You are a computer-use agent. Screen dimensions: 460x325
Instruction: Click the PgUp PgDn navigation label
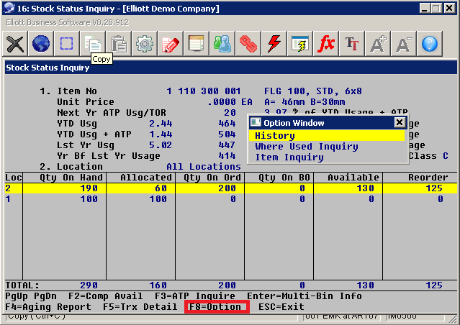(x=31, y=296)
